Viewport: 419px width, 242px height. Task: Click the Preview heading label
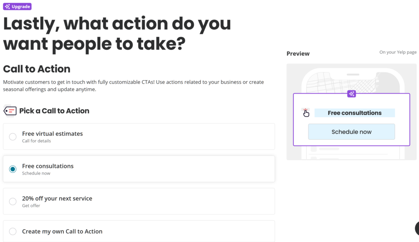click(298, 54)
